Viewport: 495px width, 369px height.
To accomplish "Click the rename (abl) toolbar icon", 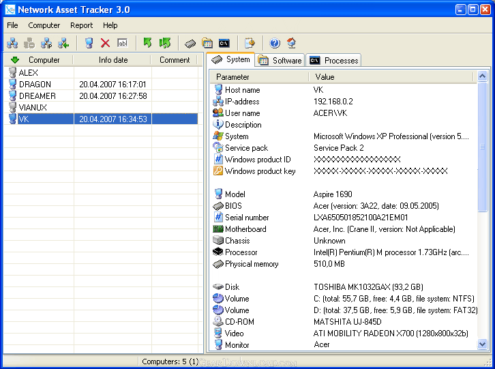I will [122, 43].
